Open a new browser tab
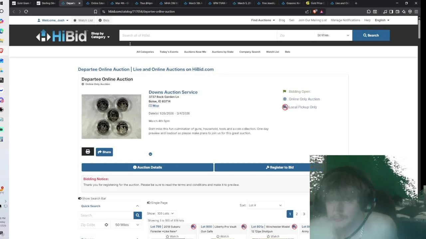Image resolution: width=426 pixels, height=239 pixels. click(x=356, y=3)
